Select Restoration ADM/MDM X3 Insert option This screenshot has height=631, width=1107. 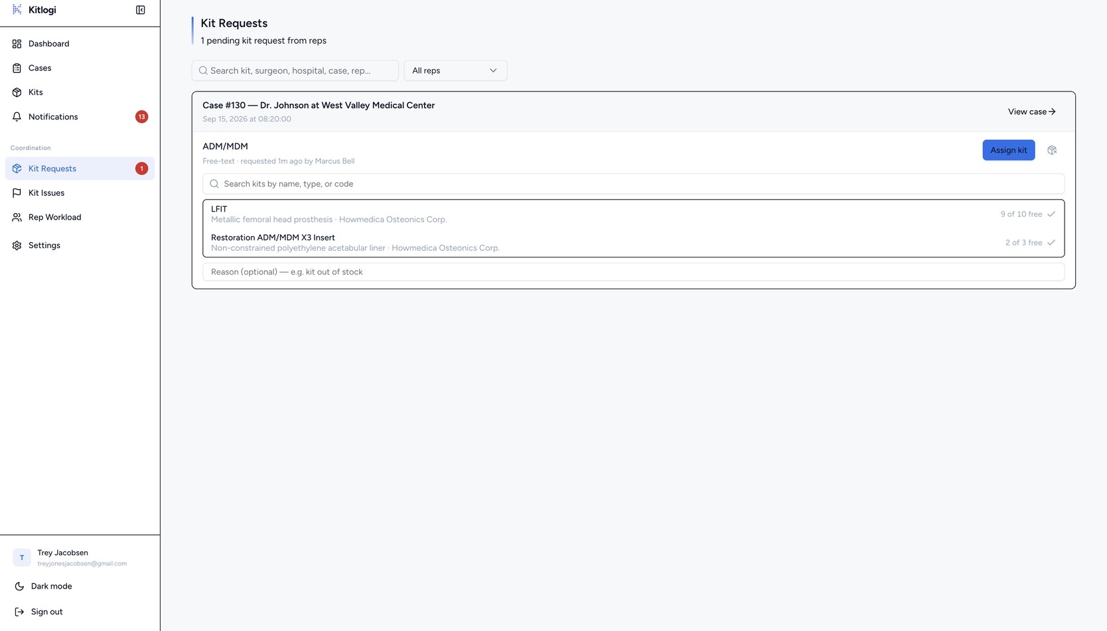[x=633, y=243]
